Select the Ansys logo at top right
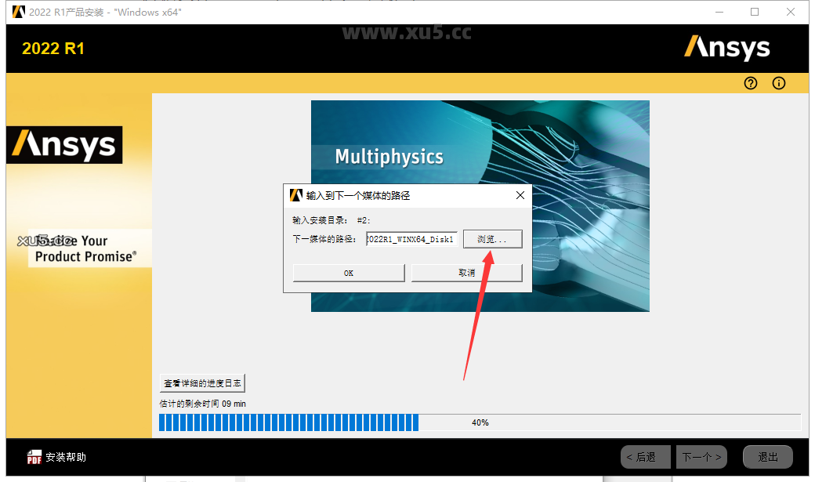 pyautogui.click(x=727, y=48)
